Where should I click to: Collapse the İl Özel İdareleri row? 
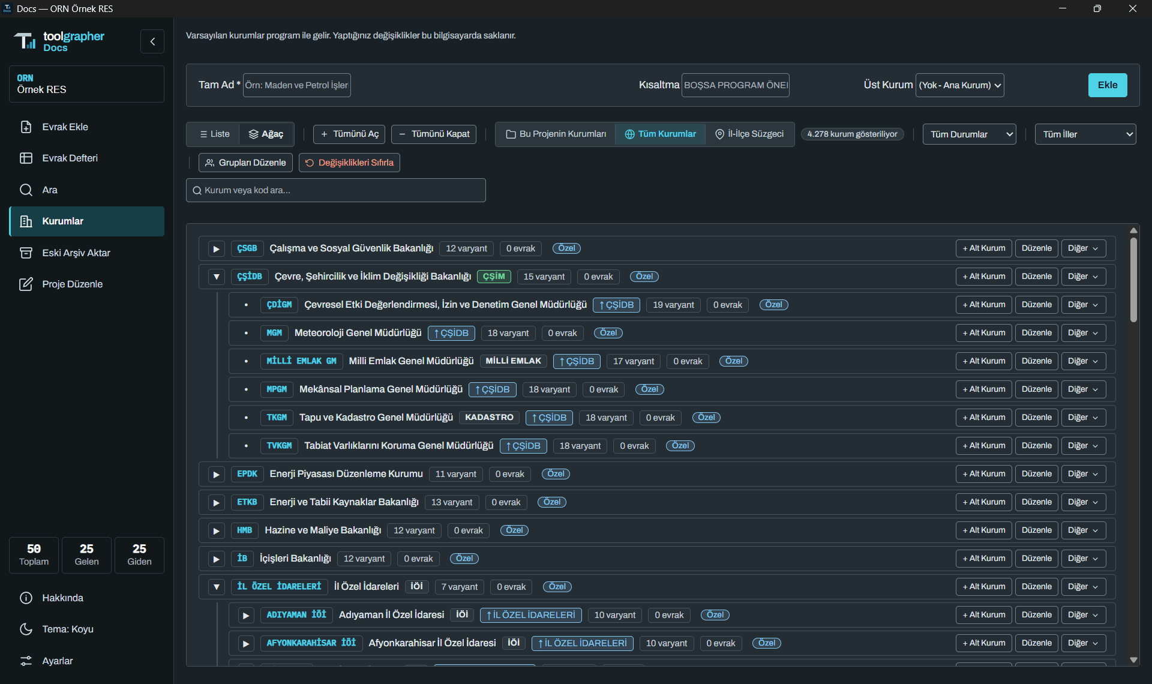[x=216, y=587]
